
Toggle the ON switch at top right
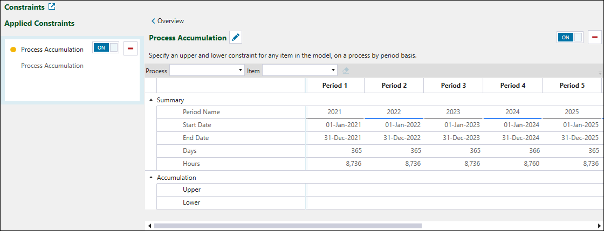570,37
